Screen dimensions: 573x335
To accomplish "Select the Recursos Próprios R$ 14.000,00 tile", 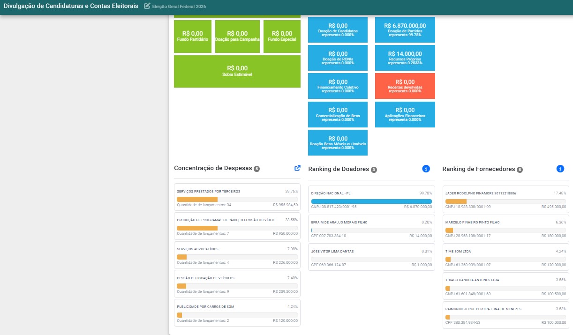I will (x=405, y=58).
